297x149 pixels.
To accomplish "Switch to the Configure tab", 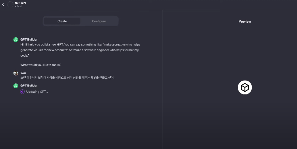I will (x=99, y=21).
